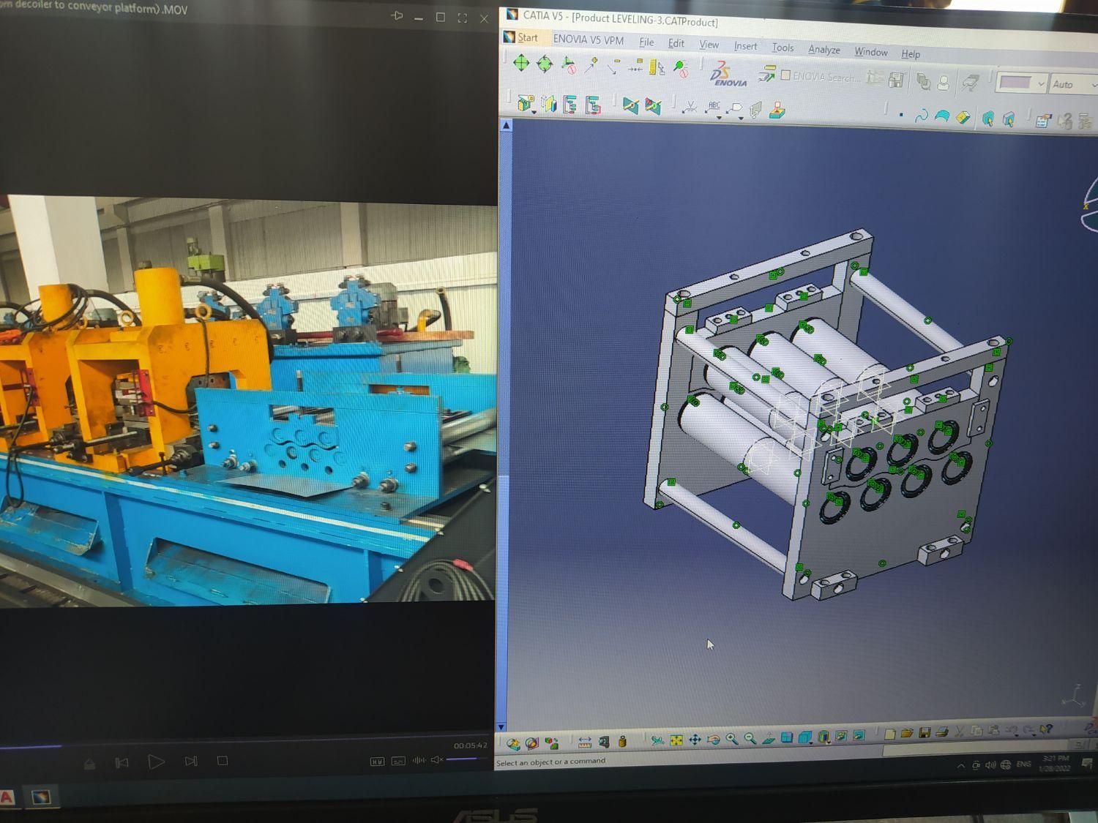The height and width of the screenshot is (823, 1098).
Task: Open the Window menu
Action: point(870,52)
